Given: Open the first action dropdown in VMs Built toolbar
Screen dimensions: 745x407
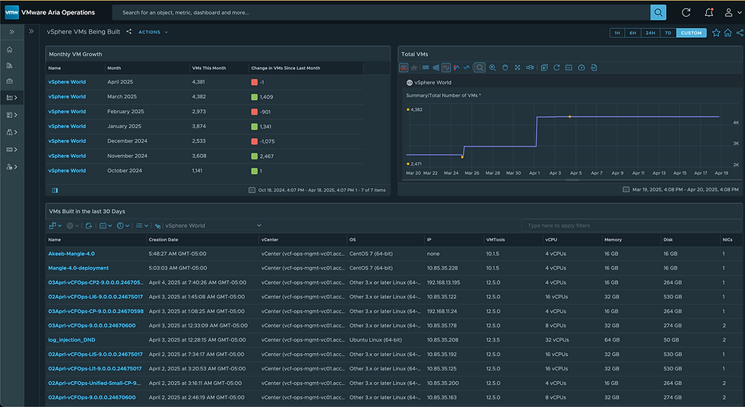Looking at the screenshot, I should click(x=55, y=226).
